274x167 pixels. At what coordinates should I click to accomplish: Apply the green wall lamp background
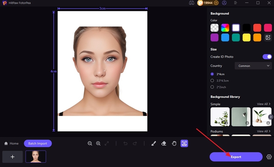241,117
